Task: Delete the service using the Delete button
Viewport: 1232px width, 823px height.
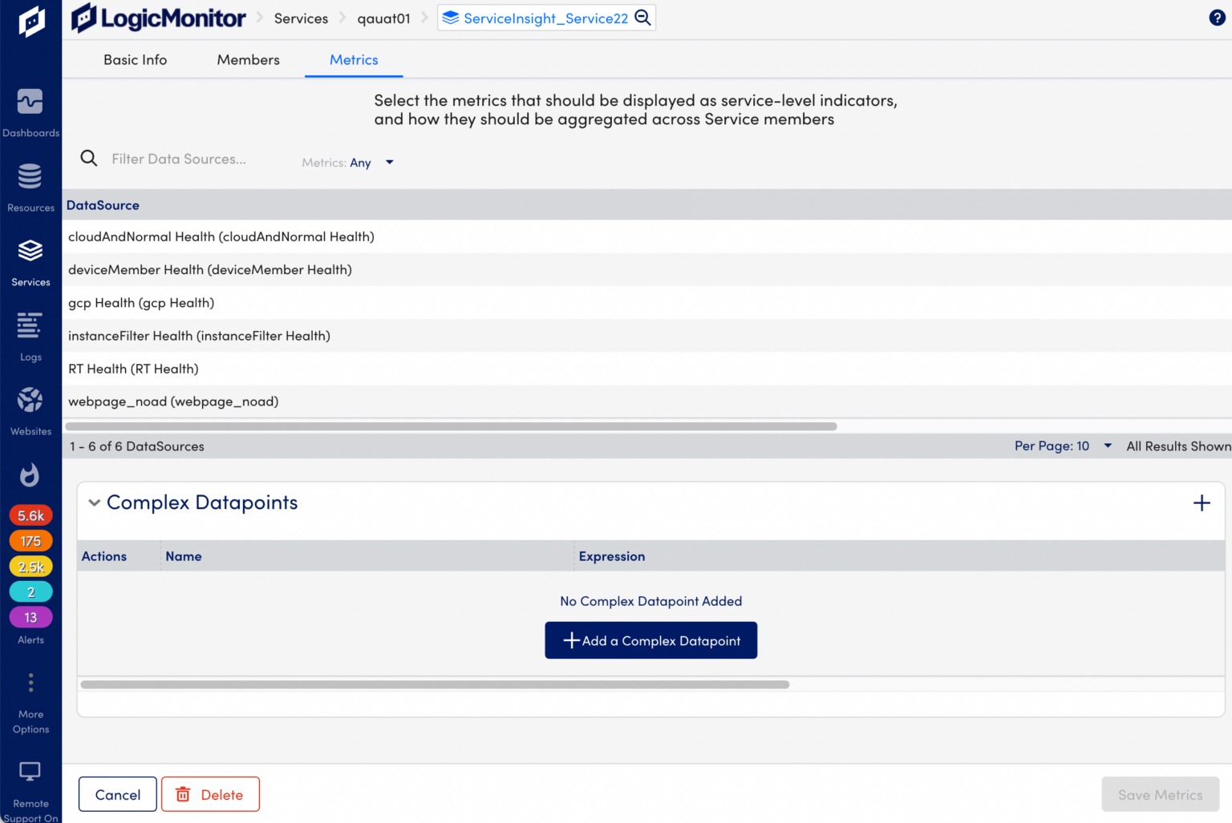Action: tap(210, 794)
